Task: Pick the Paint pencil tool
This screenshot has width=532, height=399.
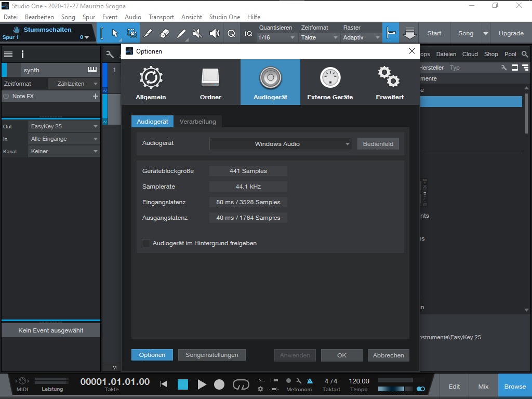Action: point(148,33)
